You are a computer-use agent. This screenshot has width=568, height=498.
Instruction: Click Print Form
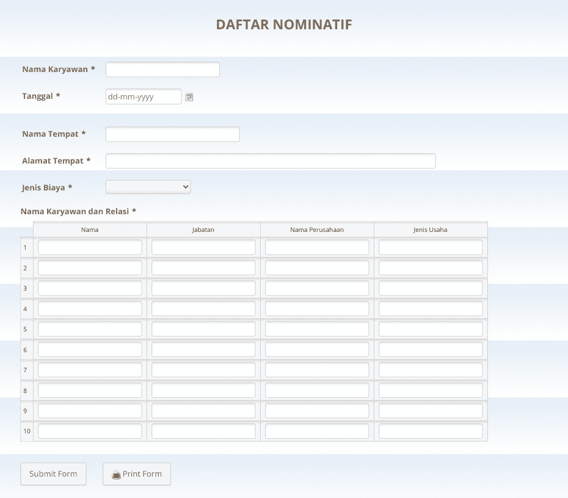136,474
